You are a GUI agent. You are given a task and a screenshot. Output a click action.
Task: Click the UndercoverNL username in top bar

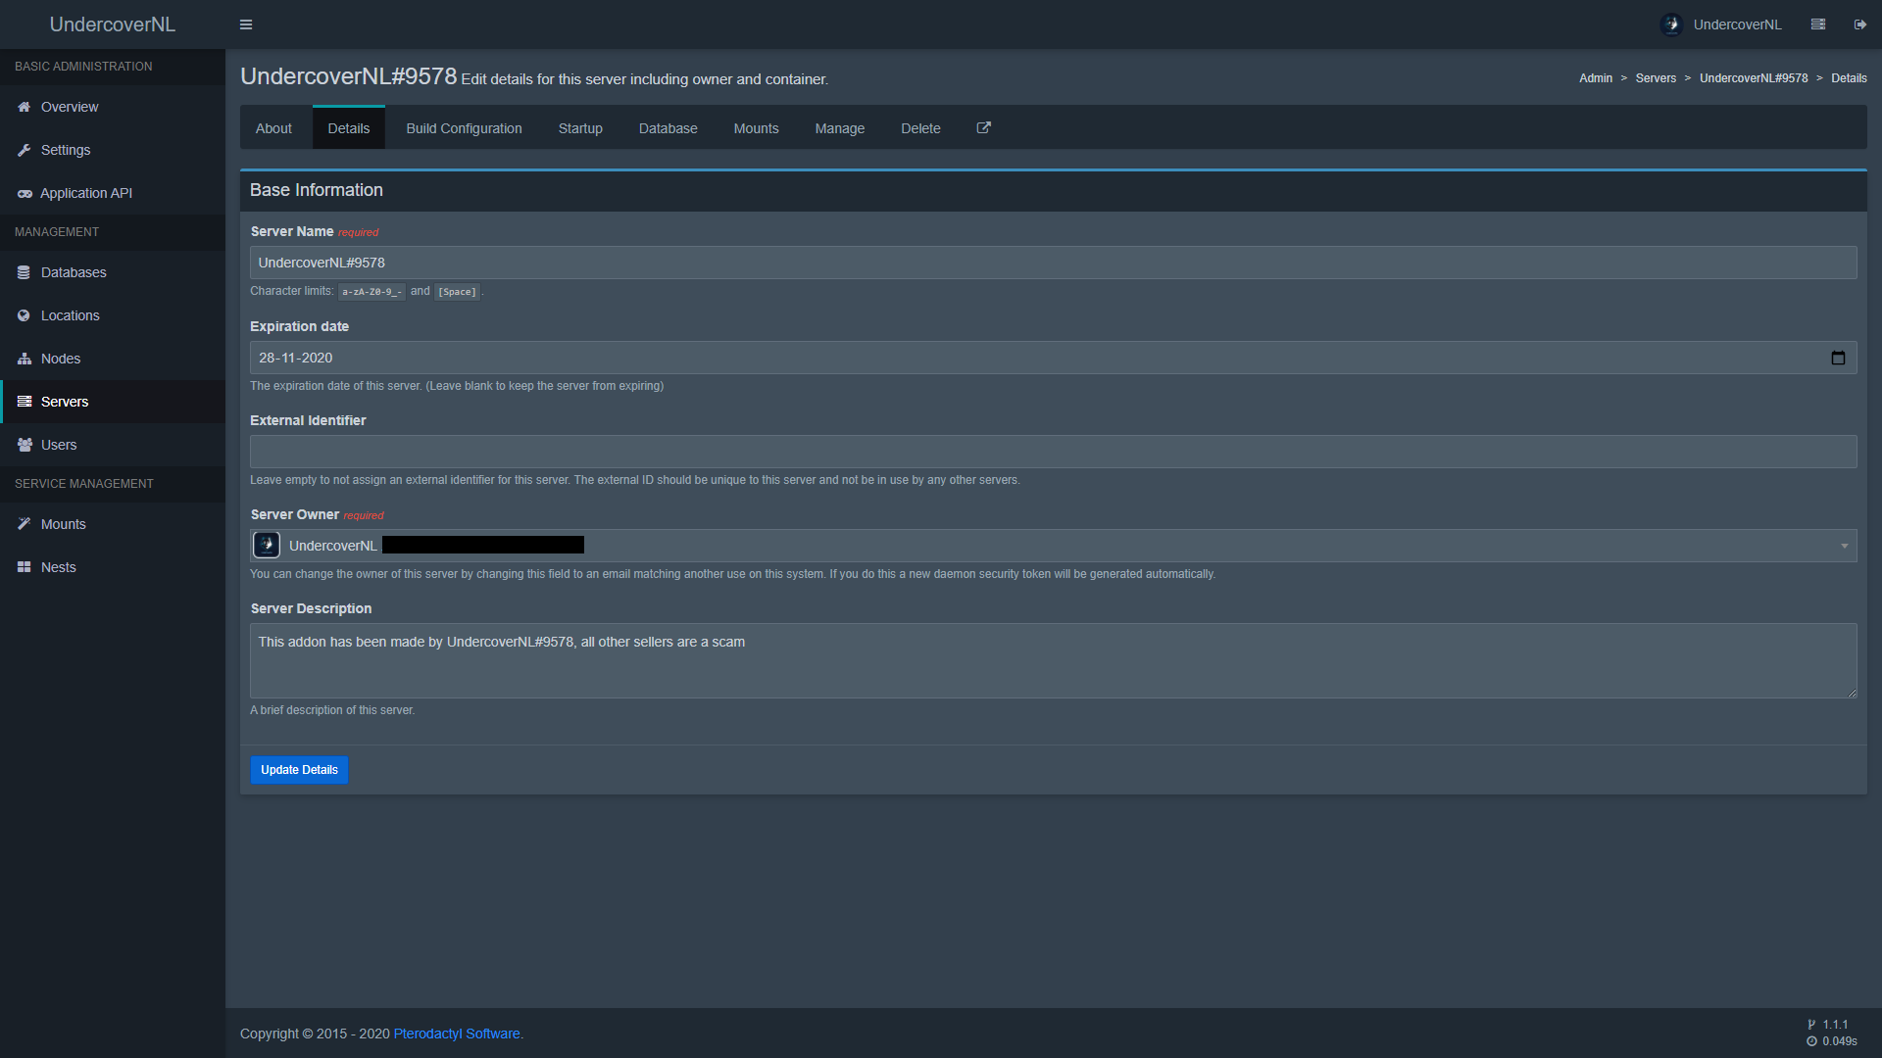pos(1737,24)
